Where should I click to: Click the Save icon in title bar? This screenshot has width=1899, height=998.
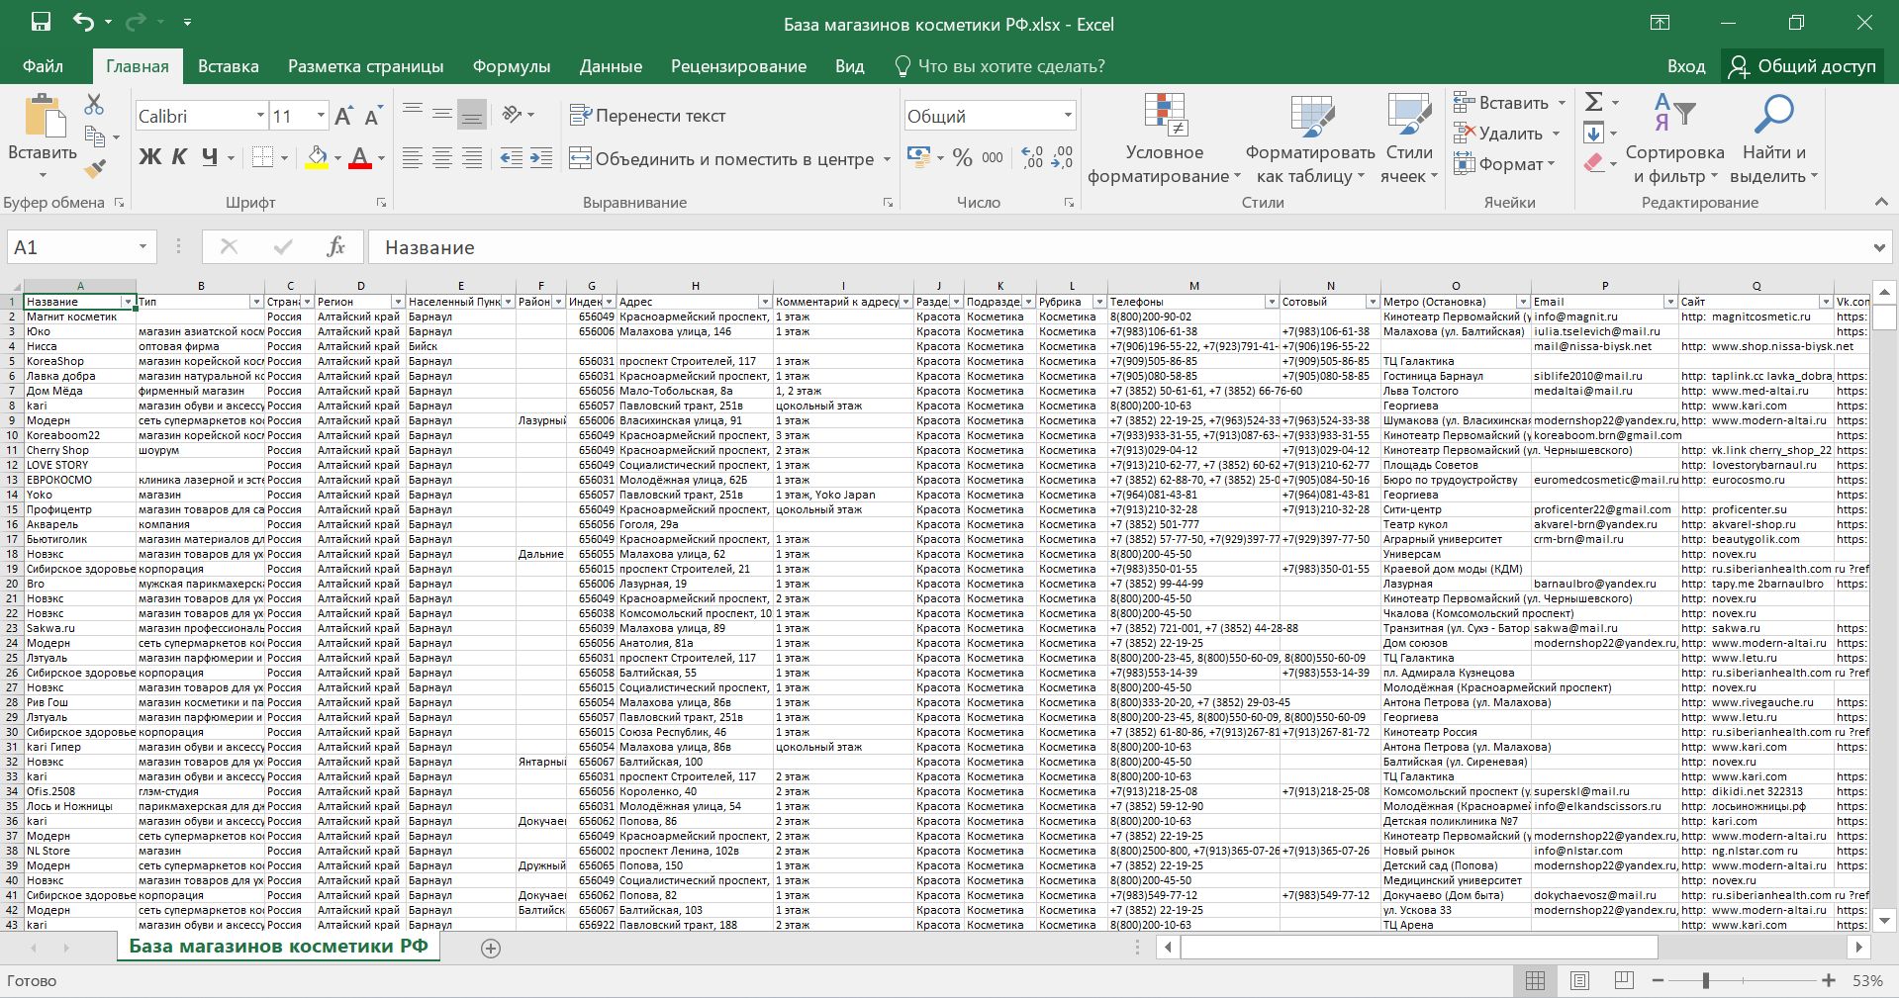click(41, 23)
